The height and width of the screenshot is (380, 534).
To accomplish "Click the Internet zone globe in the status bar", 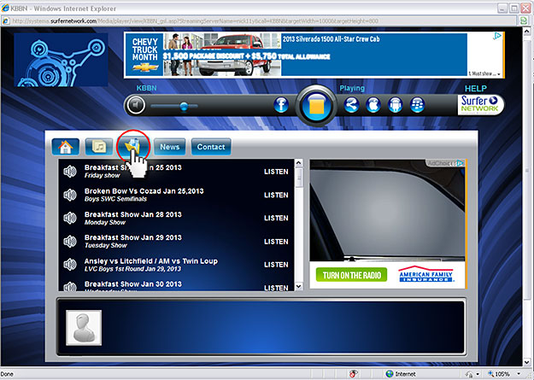I will [x=390, y=374].
